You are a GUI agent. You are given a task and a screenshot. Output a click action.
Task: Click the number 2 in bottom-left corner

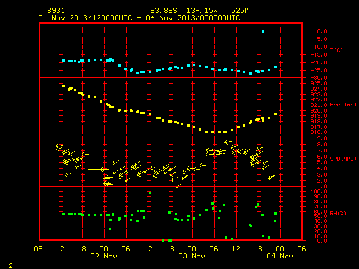(11, 266)
